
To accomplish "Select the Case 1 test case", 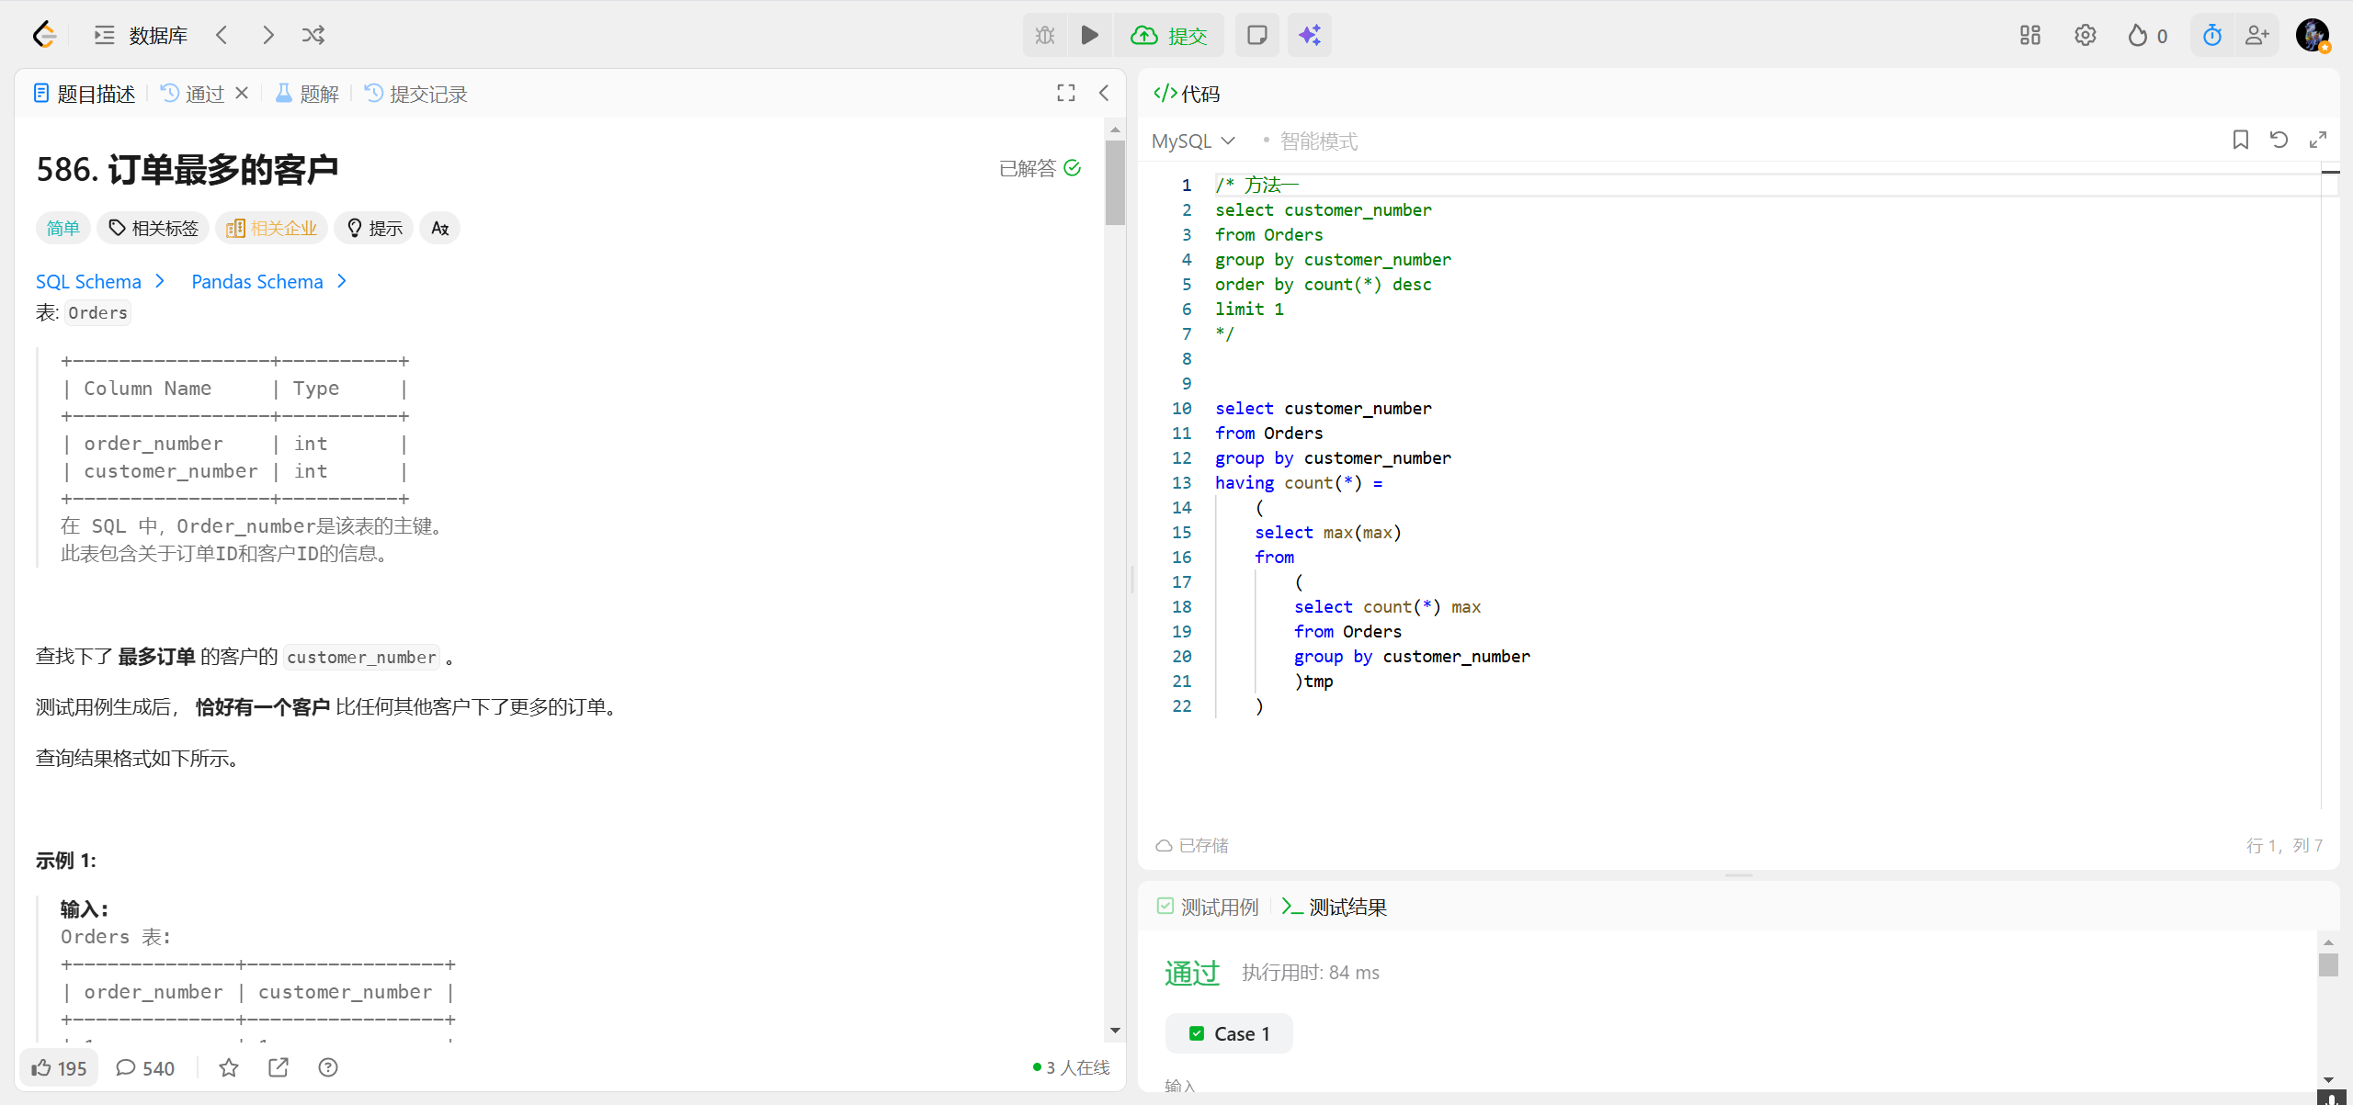I will tap(1229, 1033).
